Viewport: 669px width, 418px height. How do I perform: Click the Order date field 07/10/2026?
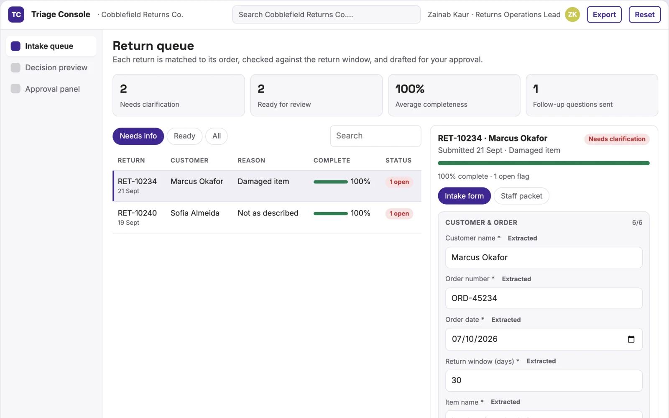coord(544,339)
